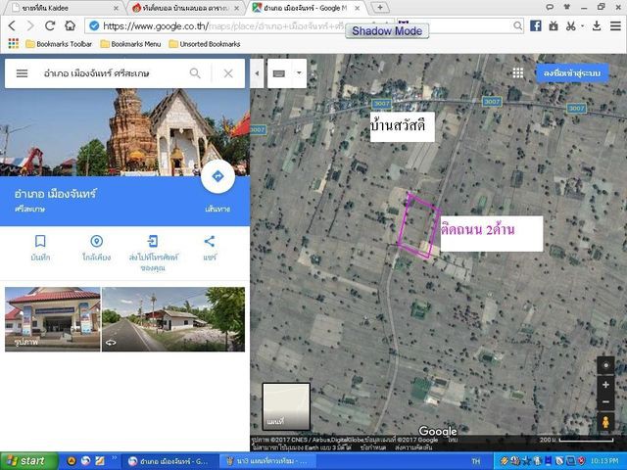Switch to the Kaidee tab
The image size is (627, 470).
click(x=65, y=8)
